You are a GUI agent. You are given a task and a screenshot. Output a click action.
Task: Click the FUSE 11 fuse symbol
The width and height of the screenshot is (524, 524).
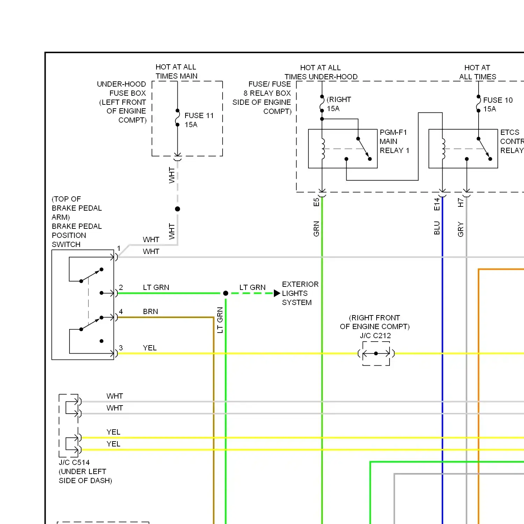177,118
